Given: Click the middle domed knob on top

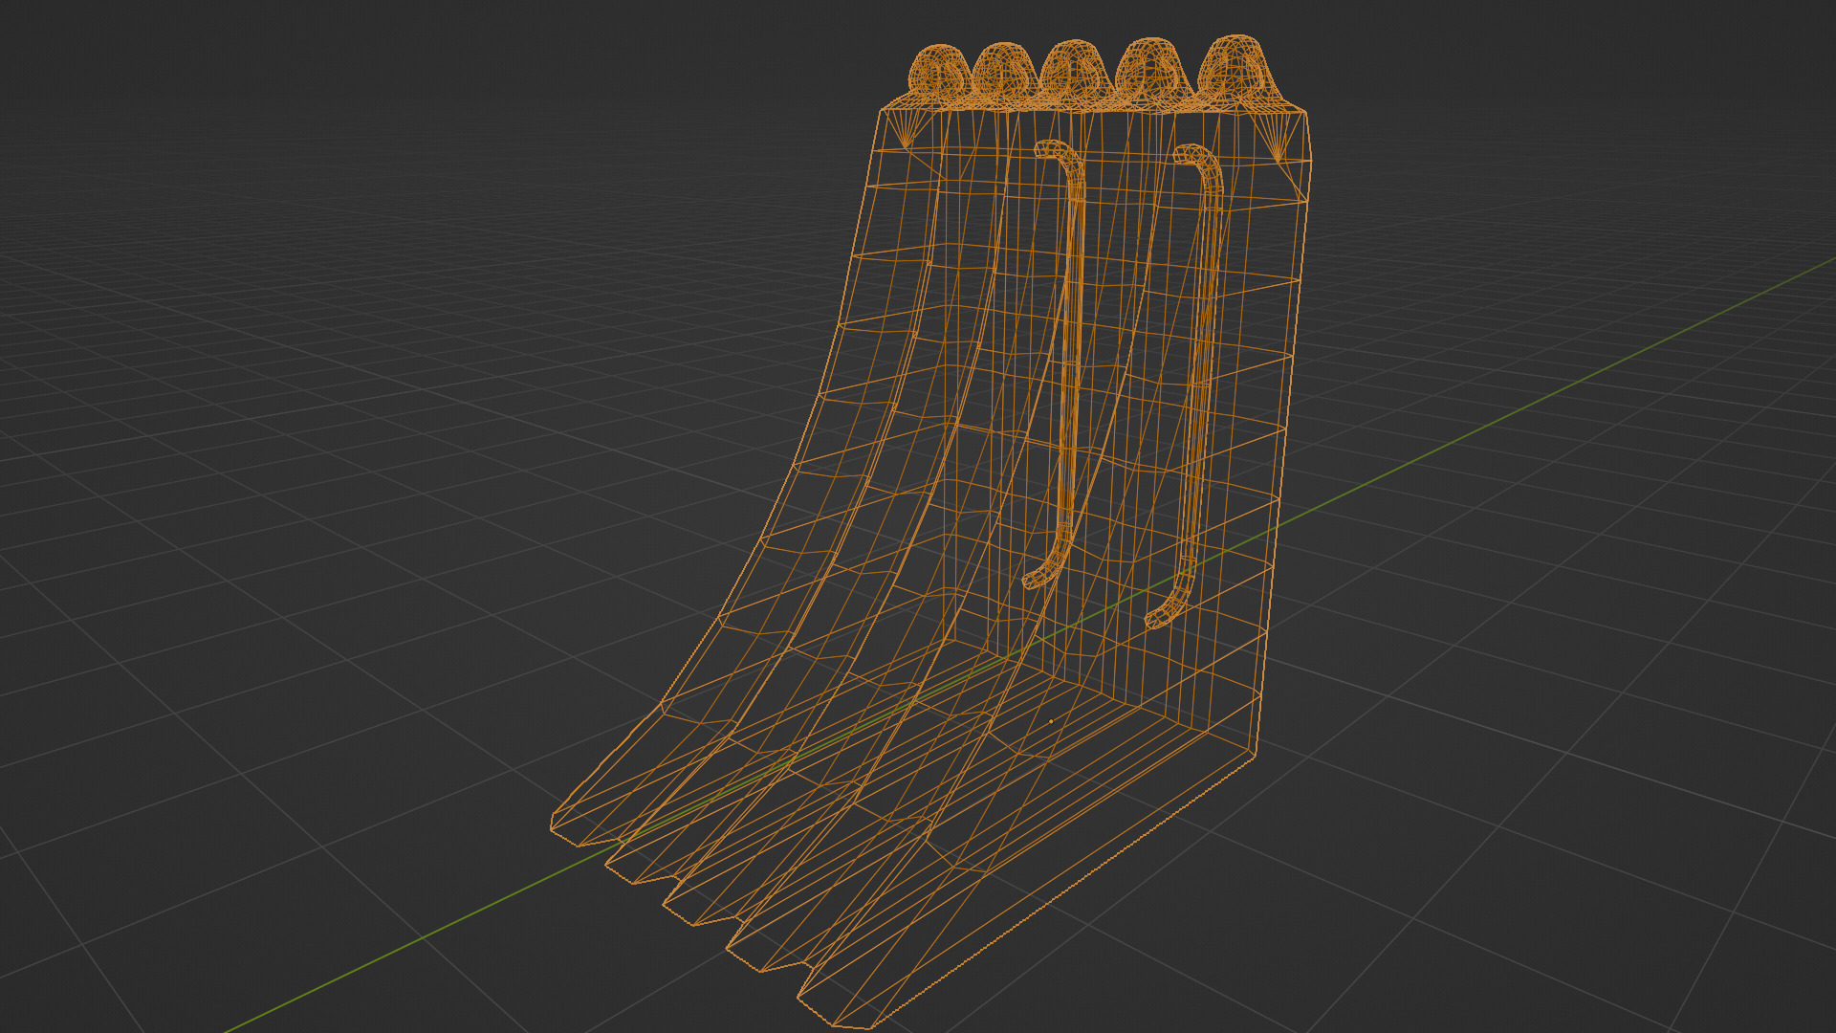Looking at the screenshot, I should (1076, 67).
